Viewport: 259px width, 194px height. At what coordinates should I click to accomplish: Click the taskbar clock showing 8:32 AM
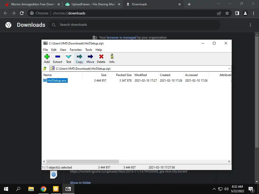click(237, 189)
